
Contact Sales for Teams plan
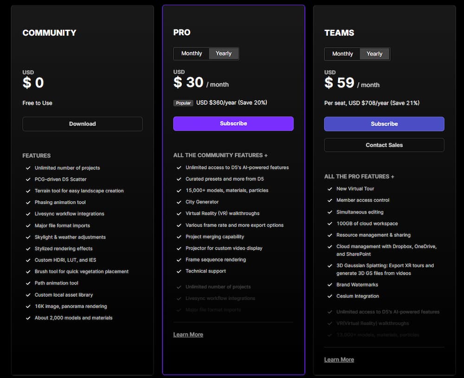point(384,145)
